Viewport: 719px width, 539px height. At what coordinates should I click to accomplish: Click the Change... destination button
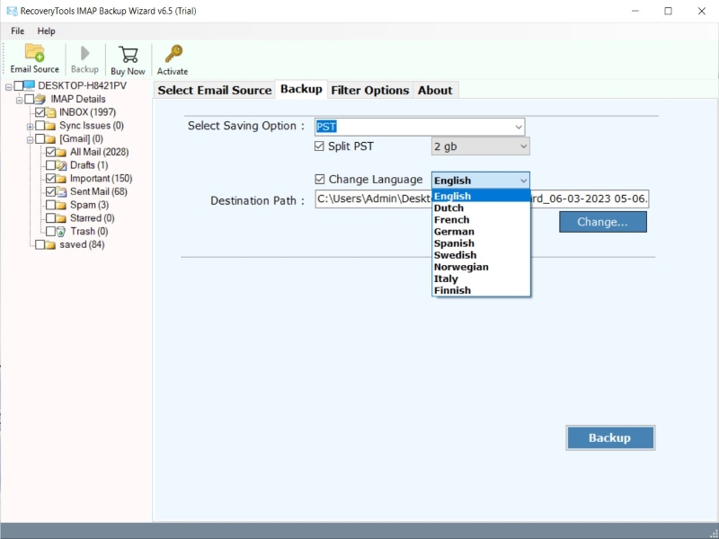coord(602,222)
